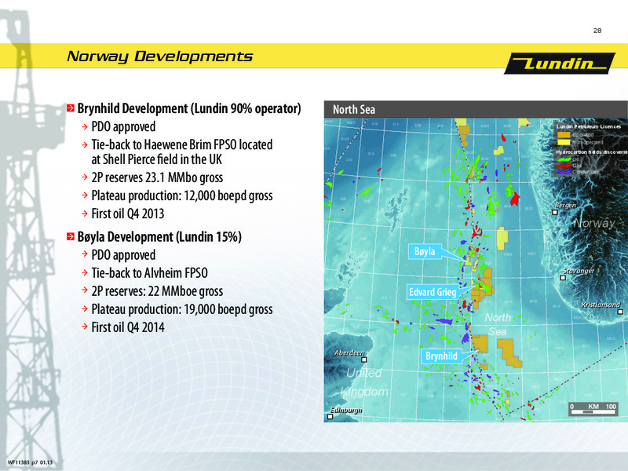This screenshot has height=471, width=628.
Task: Click the page number 28
Action: click(597, 31)
